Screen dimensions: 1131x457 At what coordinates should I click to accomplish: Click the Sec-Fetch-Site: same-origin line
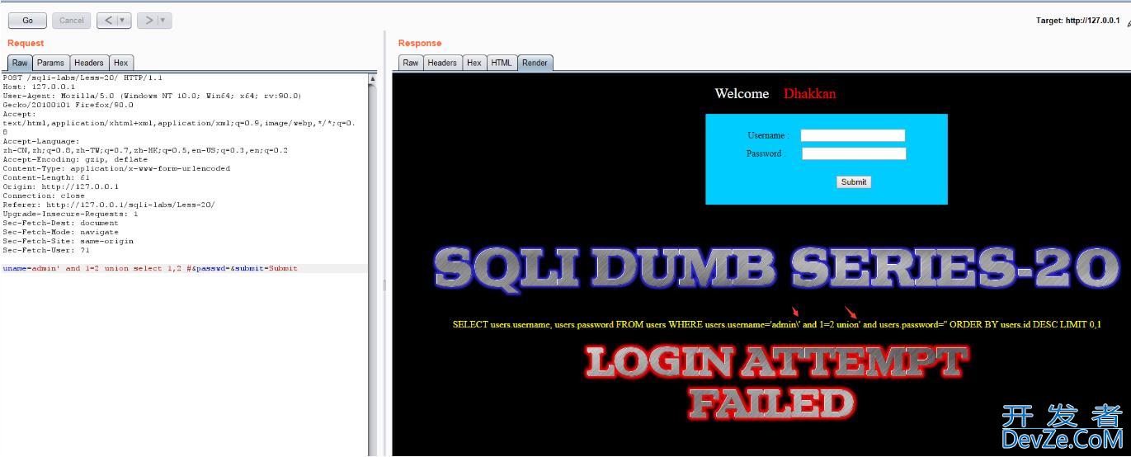(x=68, y=241)
